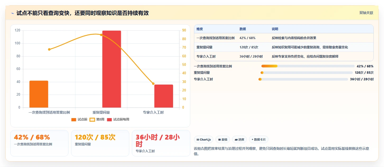Click table cell 36小时 / 28小时
The width and height of the screenshot is (384, 167).
tap(251, 57)
